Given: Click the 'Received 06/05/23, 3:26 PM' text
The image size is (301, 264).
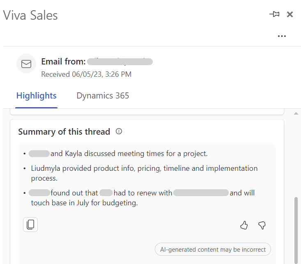Looking at the screenshot, I should pos(86,74).
